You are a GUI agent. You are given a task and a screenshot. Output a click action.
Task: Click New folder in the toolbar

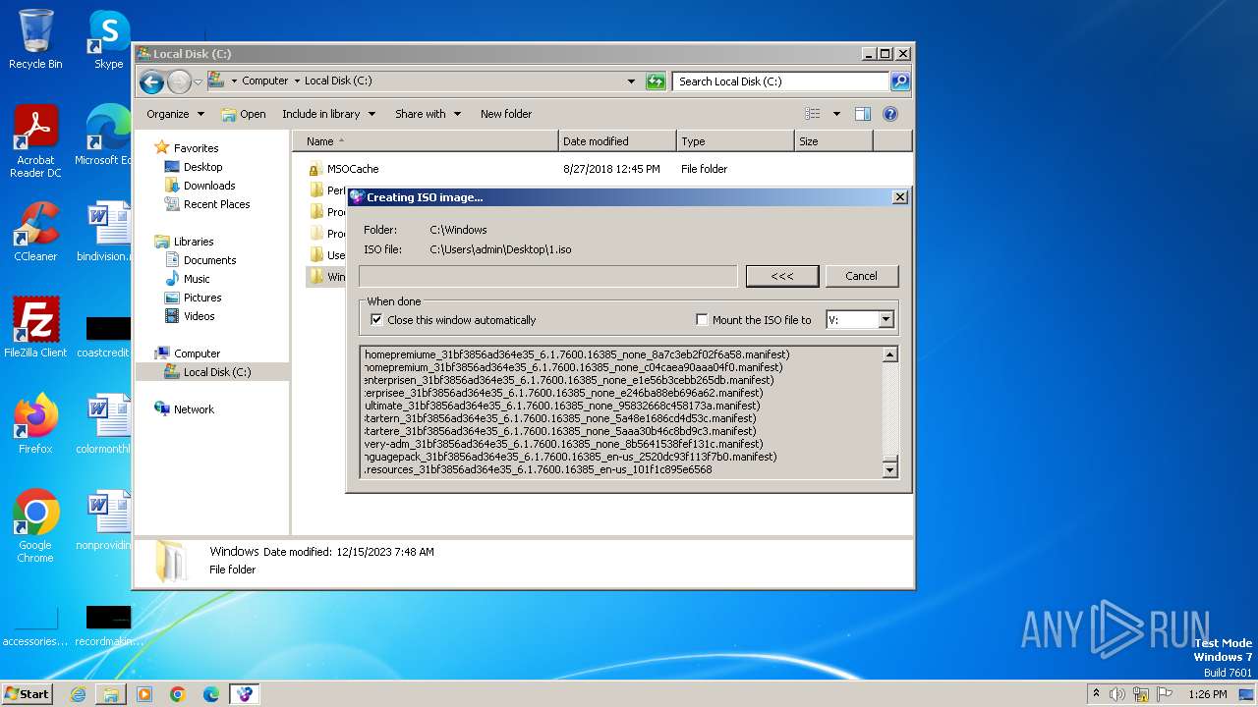pos(506,114)
